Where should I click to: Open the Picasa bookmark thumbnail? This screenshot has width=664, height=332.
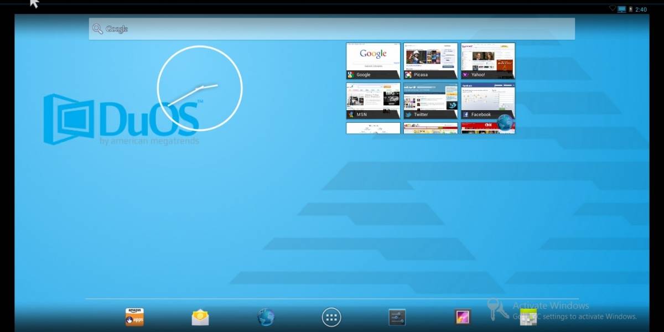point(430,61)
